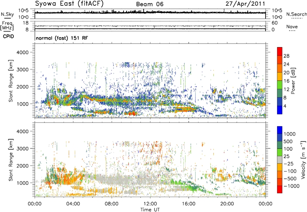This screenshot has width=307, height=212.
Task: Pick the bright blue bottom segment of power colorbar
Action: 280,110
